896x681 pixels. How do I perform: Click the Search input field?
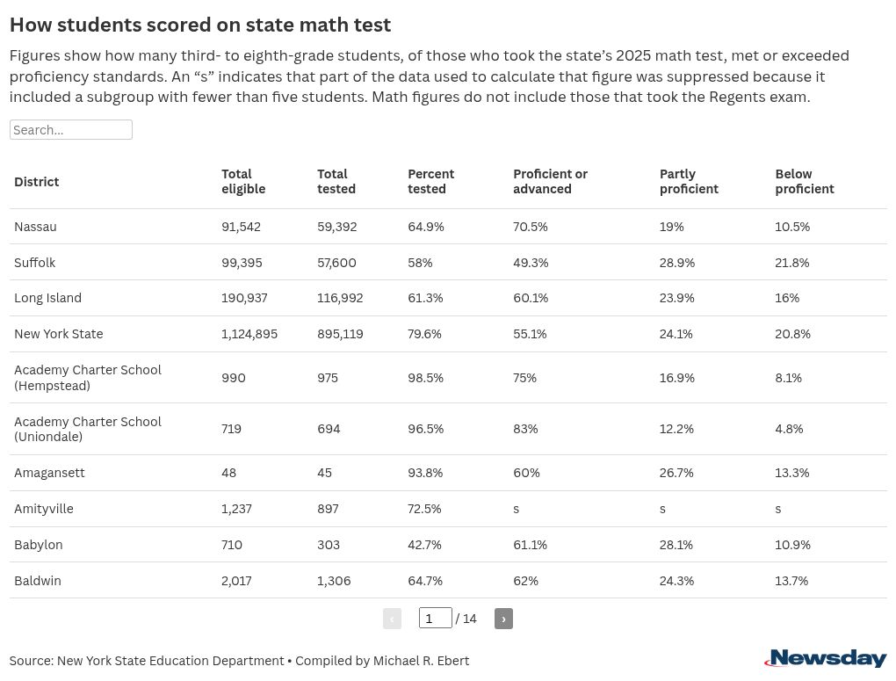(70, 129)
